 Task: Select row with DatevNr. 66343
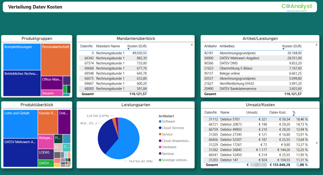(x=113, y=58)
